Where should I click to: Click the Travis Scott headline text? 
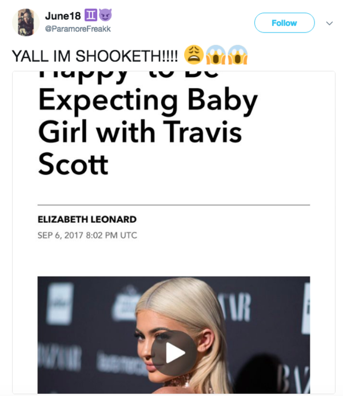tap(140, 148)
